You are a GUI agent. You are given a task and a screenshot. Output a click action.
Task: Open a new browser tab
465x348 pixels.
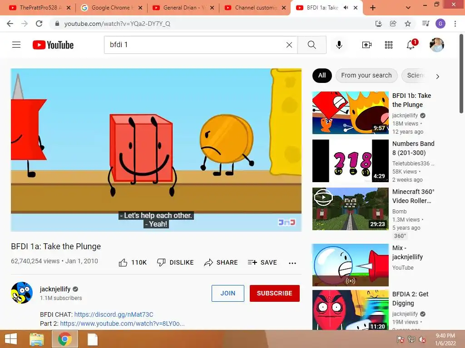click(x=373, y=8)
